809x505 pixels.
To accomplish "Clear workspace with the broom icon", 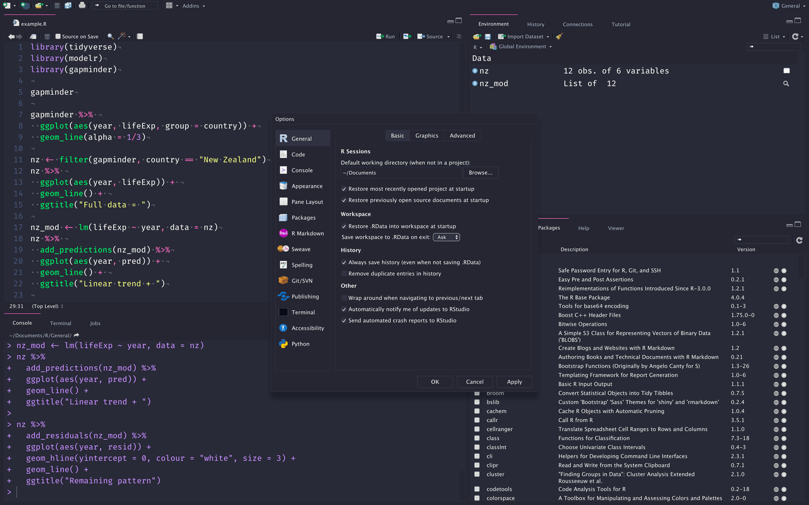I will click(560, 36).
